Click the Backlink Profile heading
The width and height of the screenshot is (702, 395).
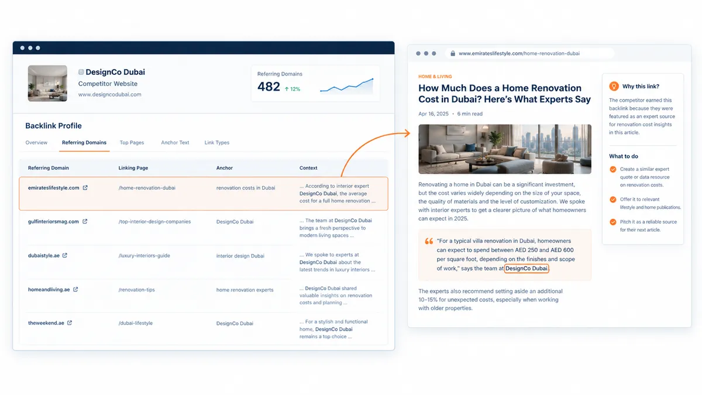tap(53, 126)
